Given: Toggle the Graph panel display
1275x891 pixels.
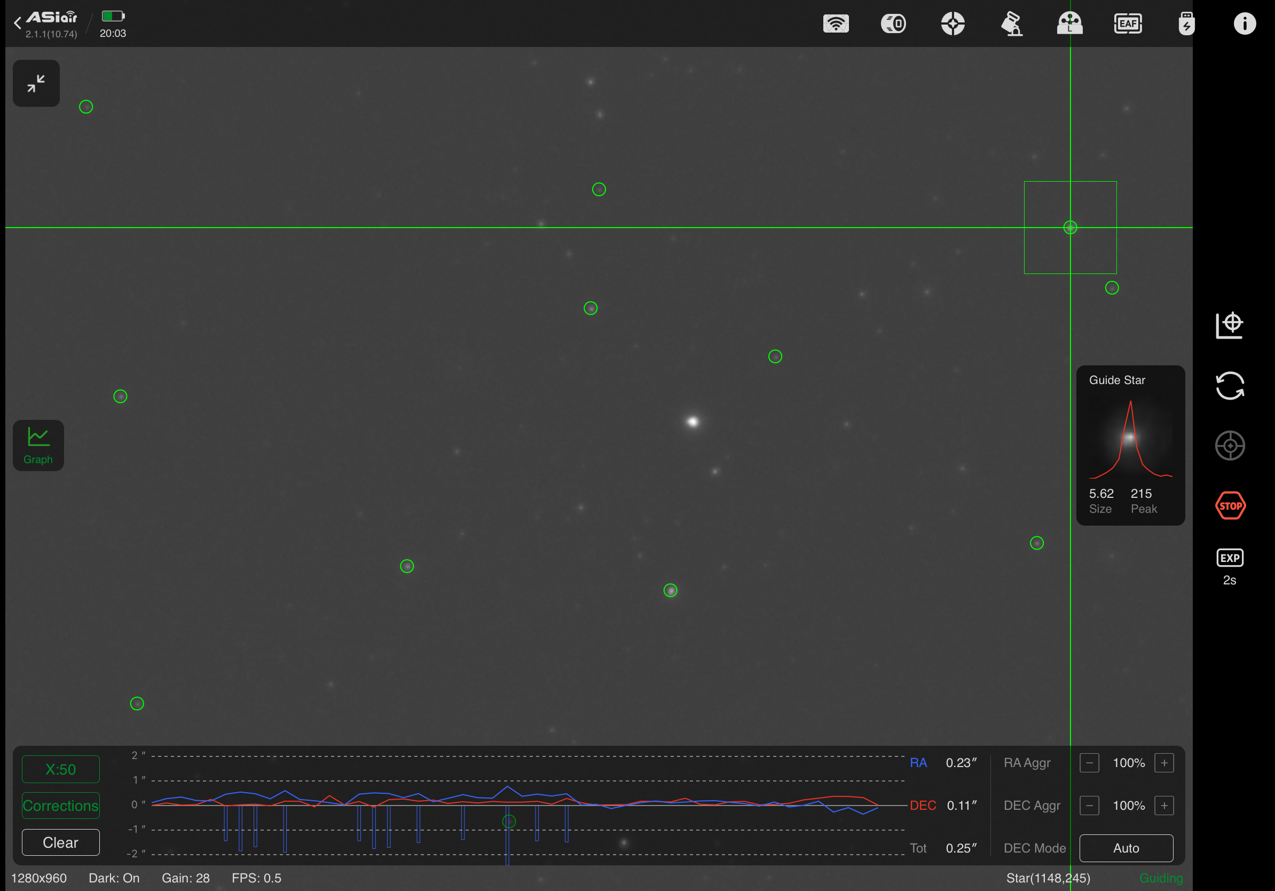Looking at the screenshot, I should (38, 445).
